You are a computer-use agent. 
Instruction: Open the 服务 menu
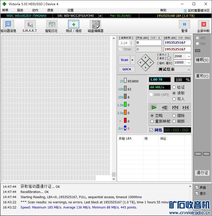point(20,10)
